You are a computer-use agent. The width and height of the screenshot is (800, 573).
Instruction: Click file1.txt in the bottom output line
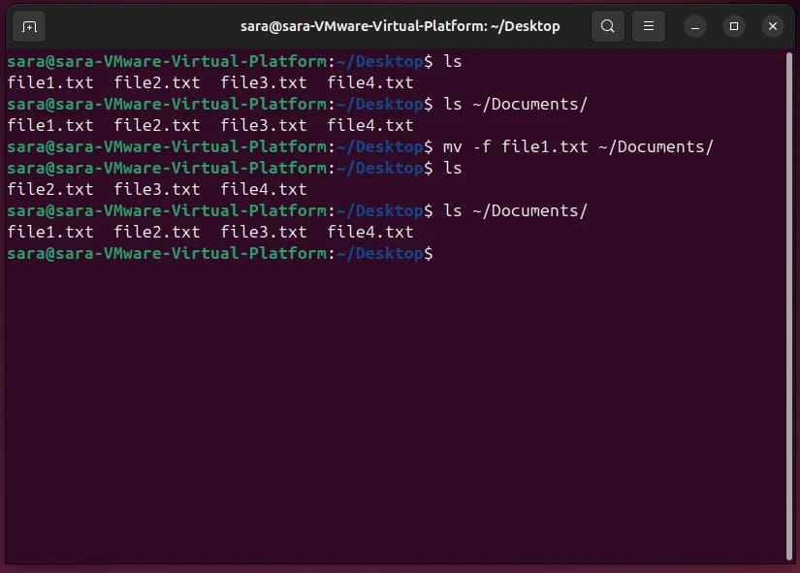[x=50, y=233]
